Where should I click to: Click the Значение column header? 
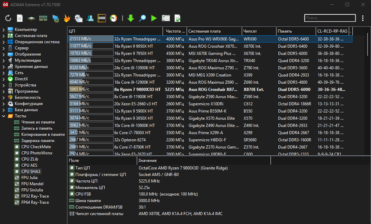coord(204,161)
